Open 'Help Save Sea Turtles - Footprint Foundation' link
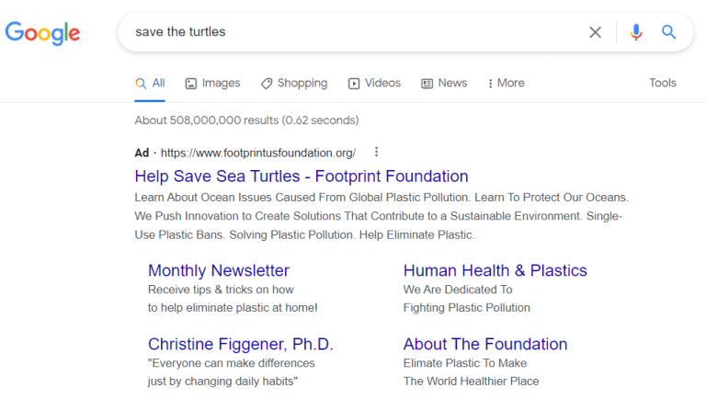Image resolution: width=706 pixels, height=399 pixels. (x=302, y=177)
